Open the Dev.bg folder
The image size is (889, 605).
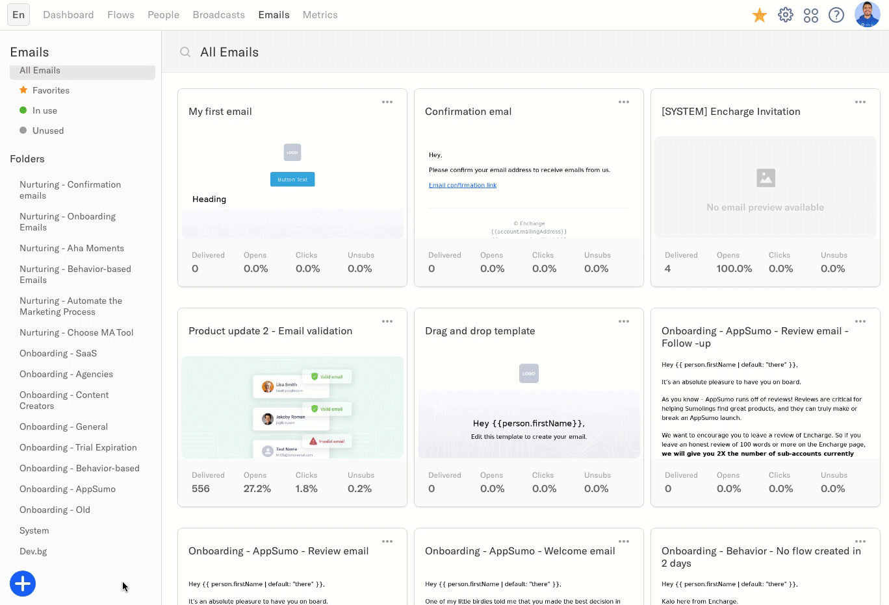pyautogui.click(x=33, y=551)
